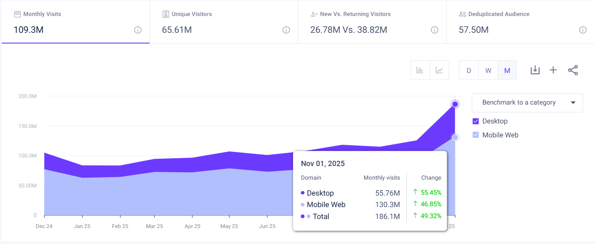
Task: Expand the benchmark dropdown arrow
Action: [x=573, y=103]
